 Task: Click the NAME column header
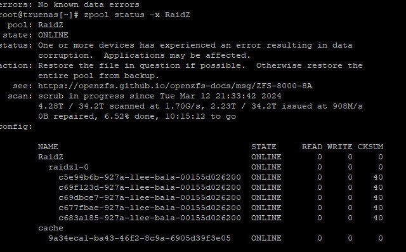click(48, 147)
